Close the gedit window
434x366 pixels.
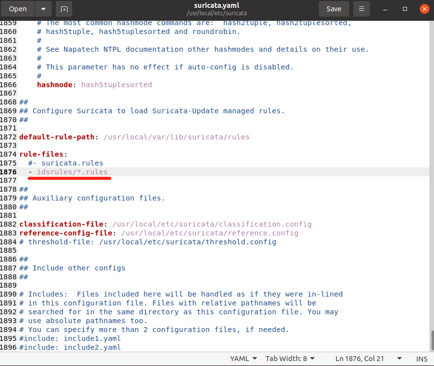tap(424, 9)
